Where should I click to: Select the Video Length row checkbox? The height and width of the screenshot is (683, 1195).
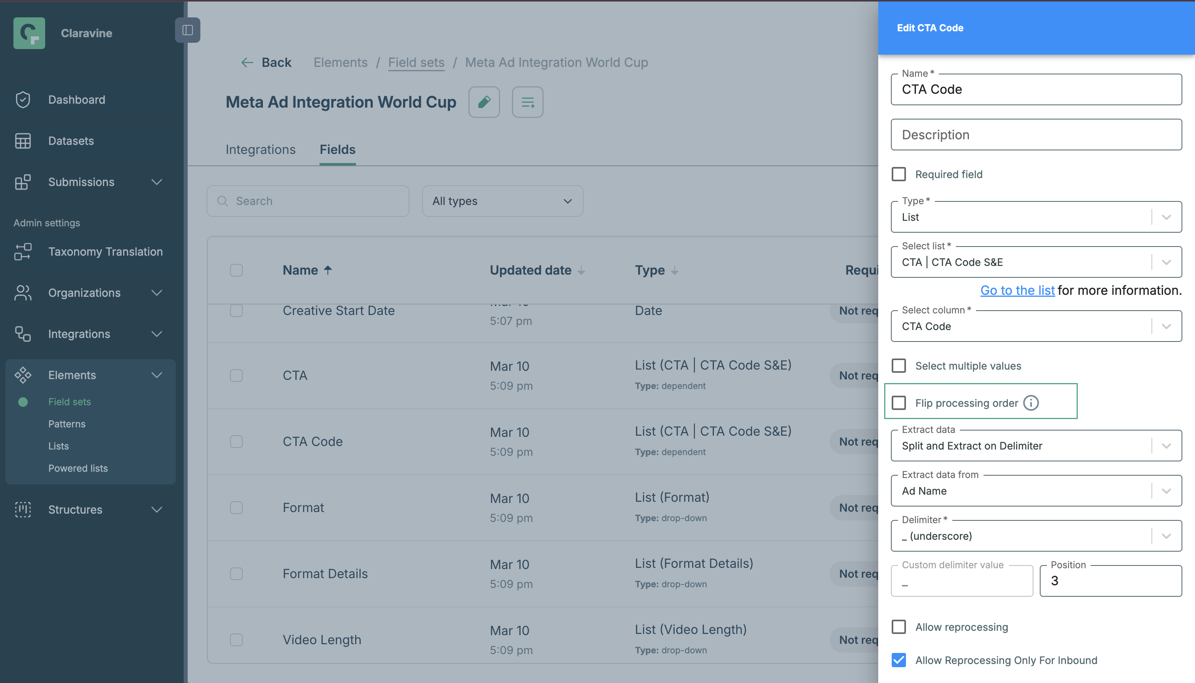pos(236,640)
